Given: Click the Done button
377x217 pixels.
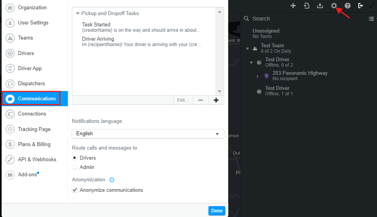Looking at the screenshot, I should click(217, 211).
